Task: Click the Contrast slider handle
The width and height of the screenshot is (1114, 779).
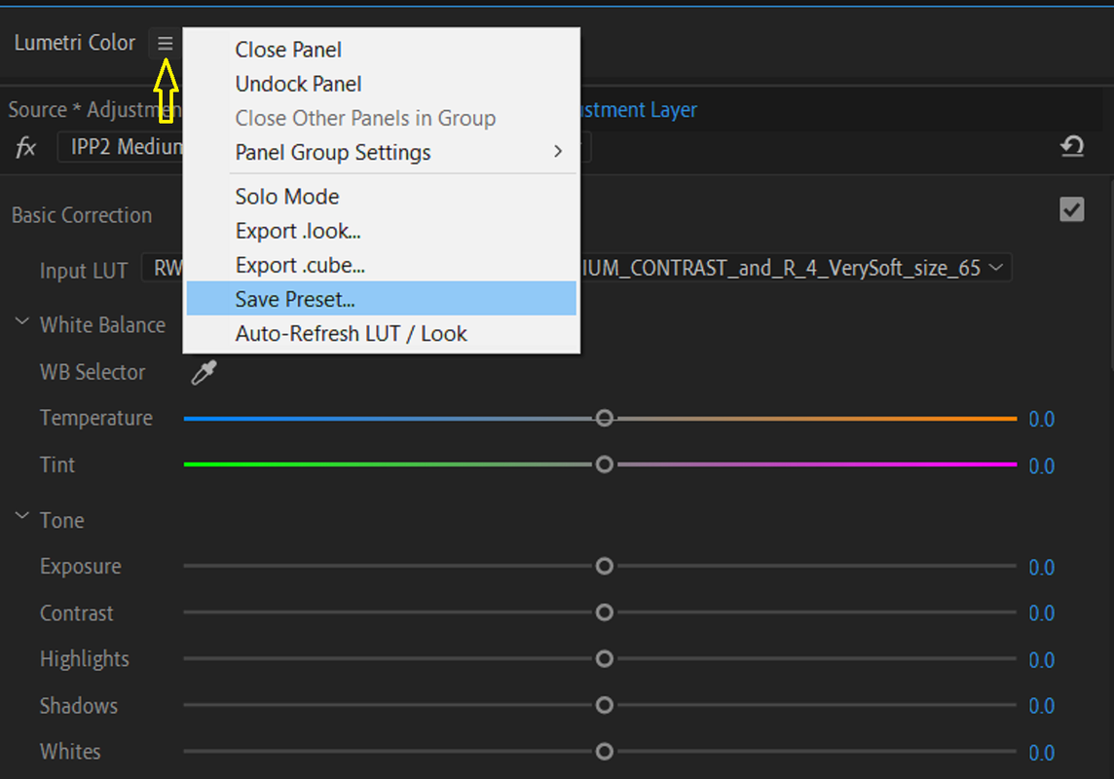Action: (x=605, y=612)
